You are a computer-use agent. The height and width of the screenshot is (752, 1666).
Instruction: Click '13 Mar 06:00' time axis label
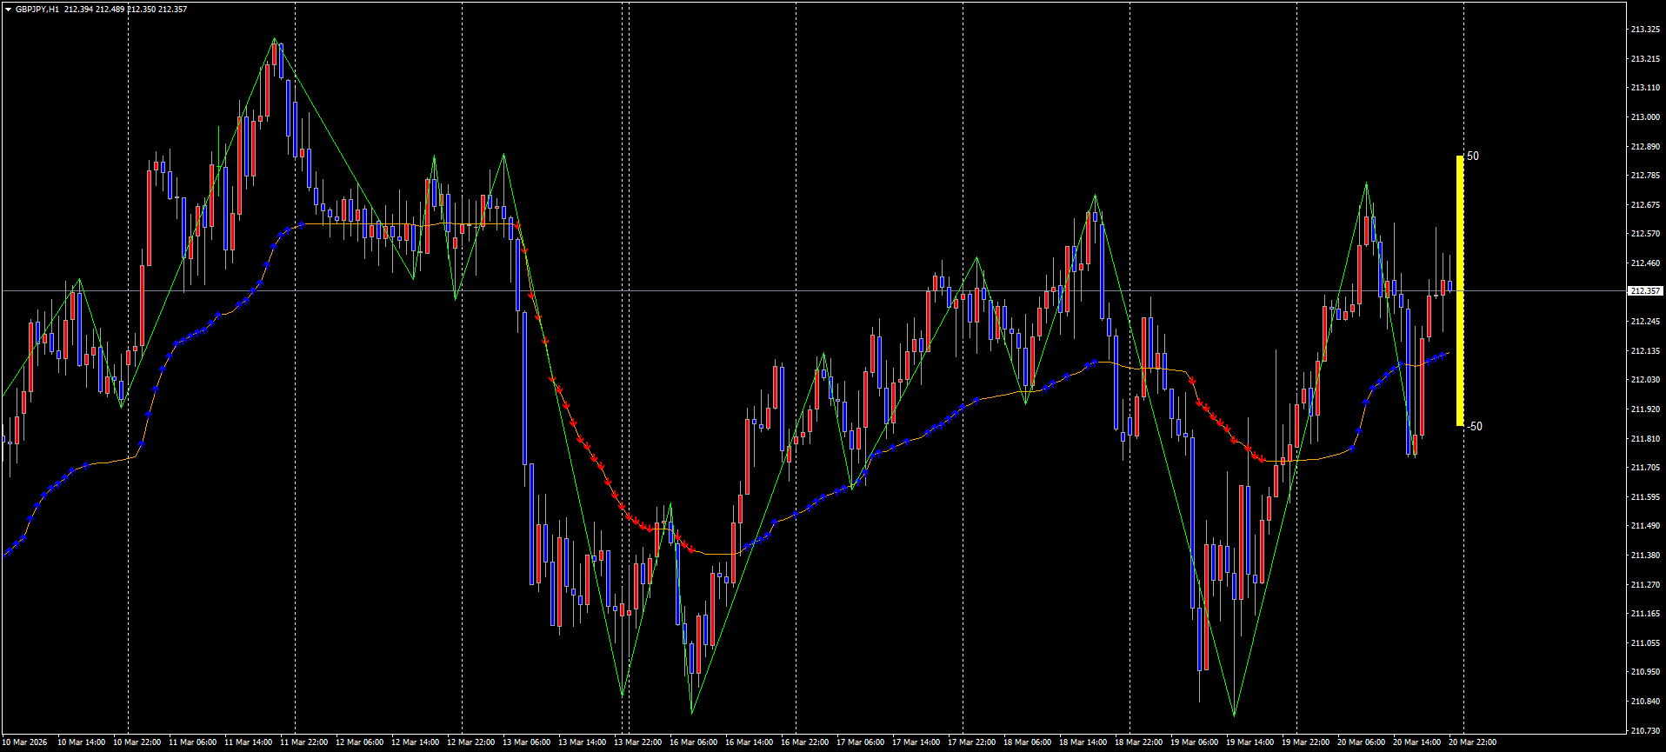pos(529,742)
